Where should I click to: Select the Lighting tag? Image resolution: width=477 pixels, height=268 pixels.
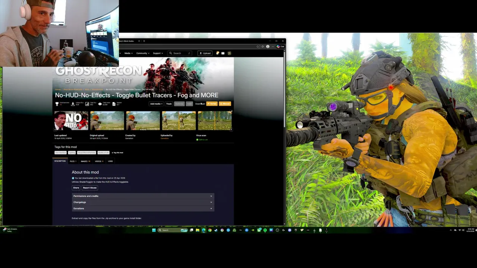click(72, 153)
